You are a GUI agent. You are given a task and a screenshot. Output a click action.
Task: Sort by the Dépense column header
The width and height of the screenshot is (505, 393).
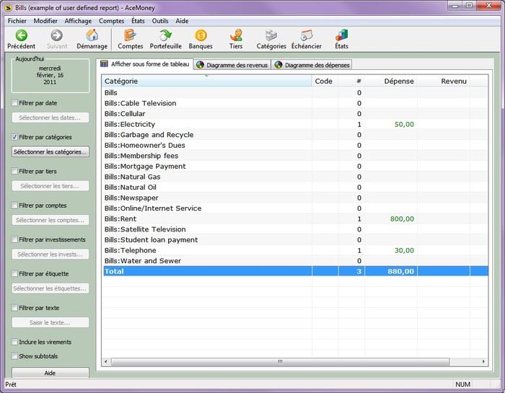tap(391, 81)
